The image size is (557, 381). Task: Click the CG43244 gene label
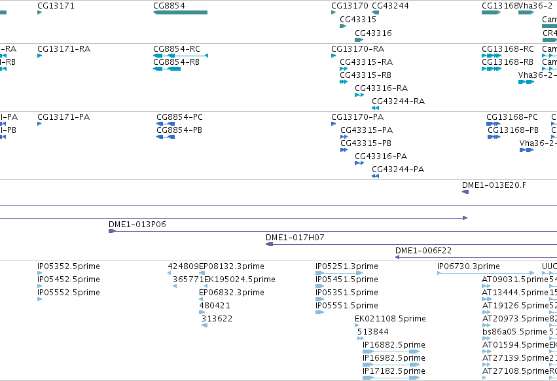390,6
